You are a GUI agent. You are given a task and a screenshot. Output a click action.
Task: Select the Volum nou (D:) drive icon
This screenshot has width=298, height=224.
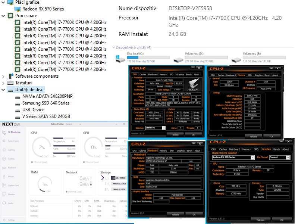pyautogui.click(x=178, y=60)
